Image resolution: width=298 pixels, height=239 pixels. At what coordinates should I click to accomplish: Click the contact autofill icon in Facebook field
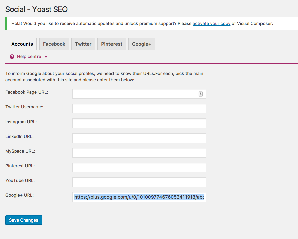click(201, 94)
